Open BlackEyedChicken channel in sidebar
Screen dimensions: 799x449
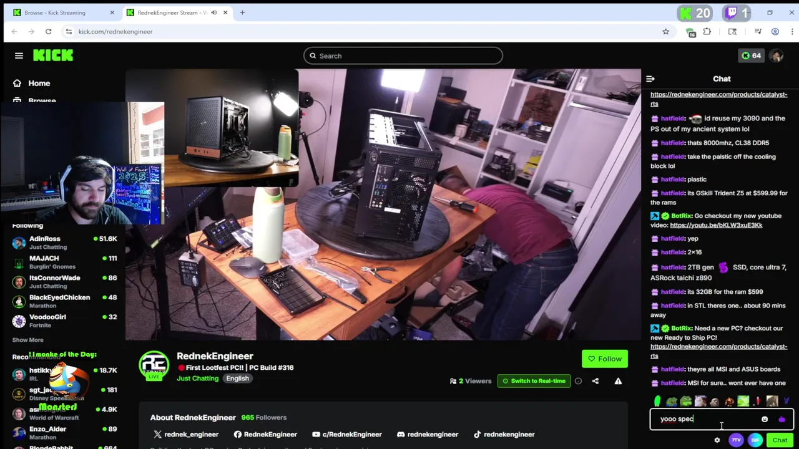(x=64, y=301)
